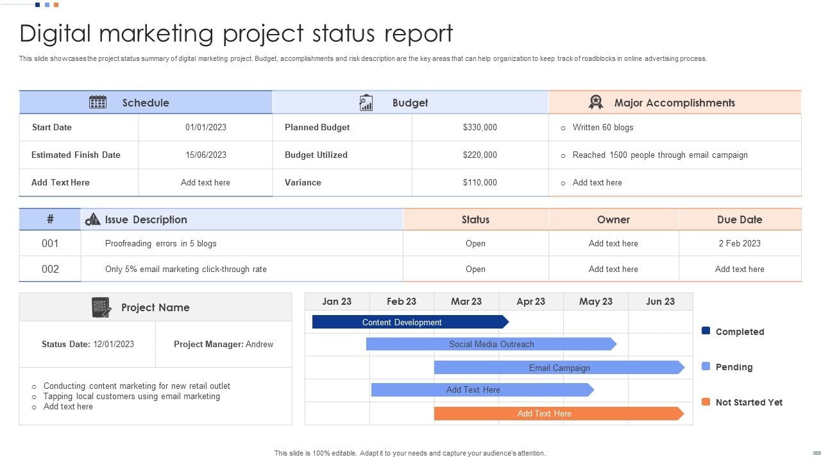
Task: Click the Status column header
Action: click(x=475, y=219)
